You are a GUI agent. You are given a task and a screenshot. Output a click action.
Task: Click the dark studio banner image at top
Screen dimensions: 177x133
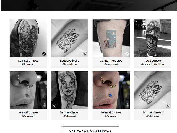[x=88, y=6]
